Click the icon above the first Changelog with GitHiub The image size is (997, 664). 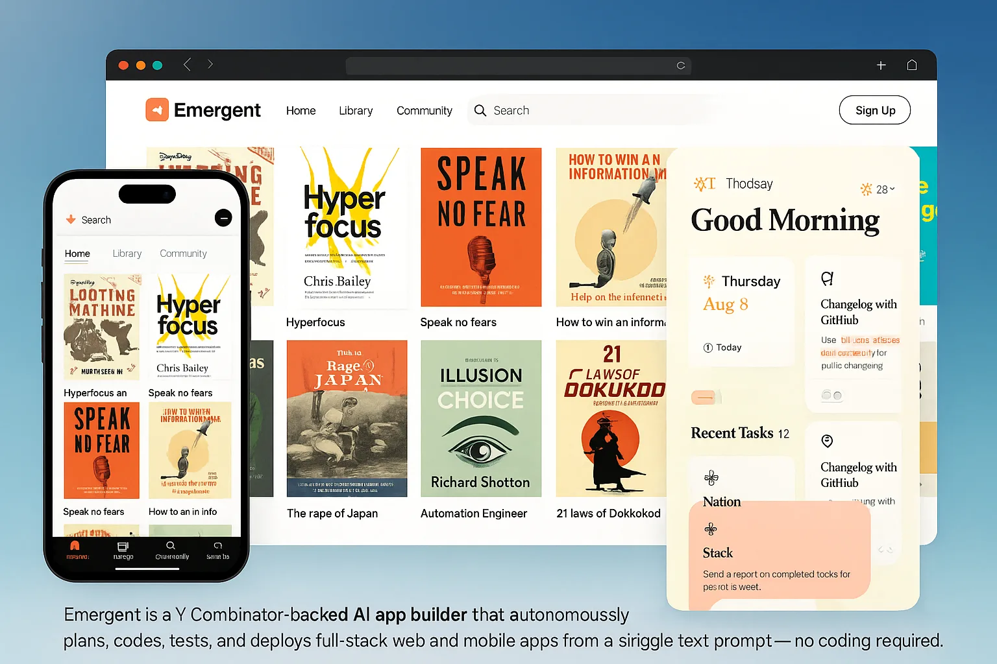point(827,279)
